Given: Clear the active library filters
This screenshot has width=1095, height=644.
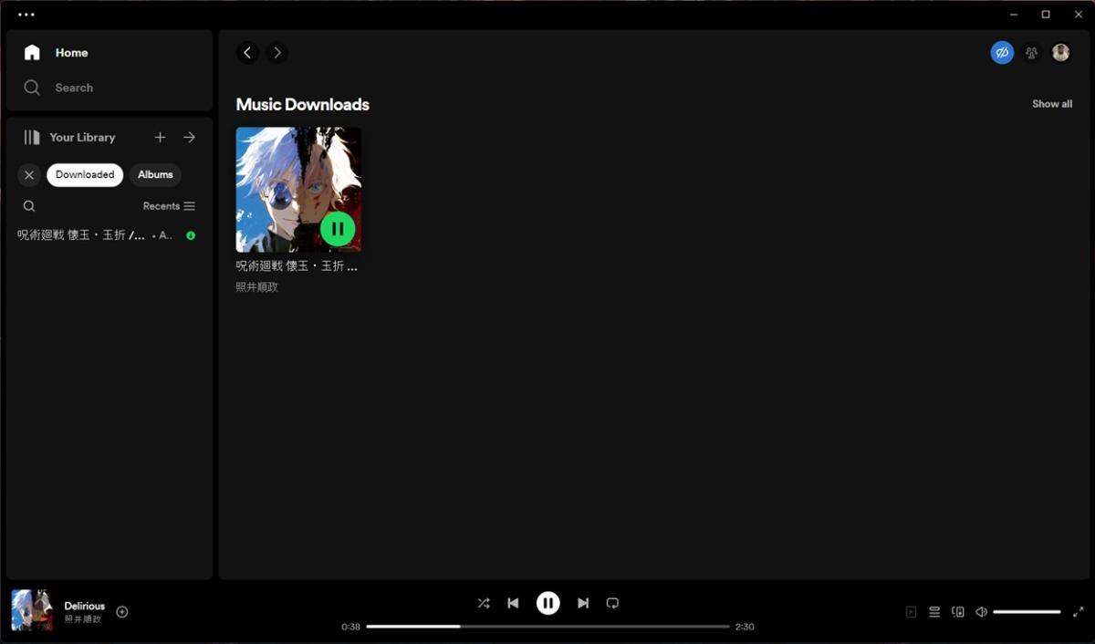Looking at the screenshot, I should click(x=28, y=174).
